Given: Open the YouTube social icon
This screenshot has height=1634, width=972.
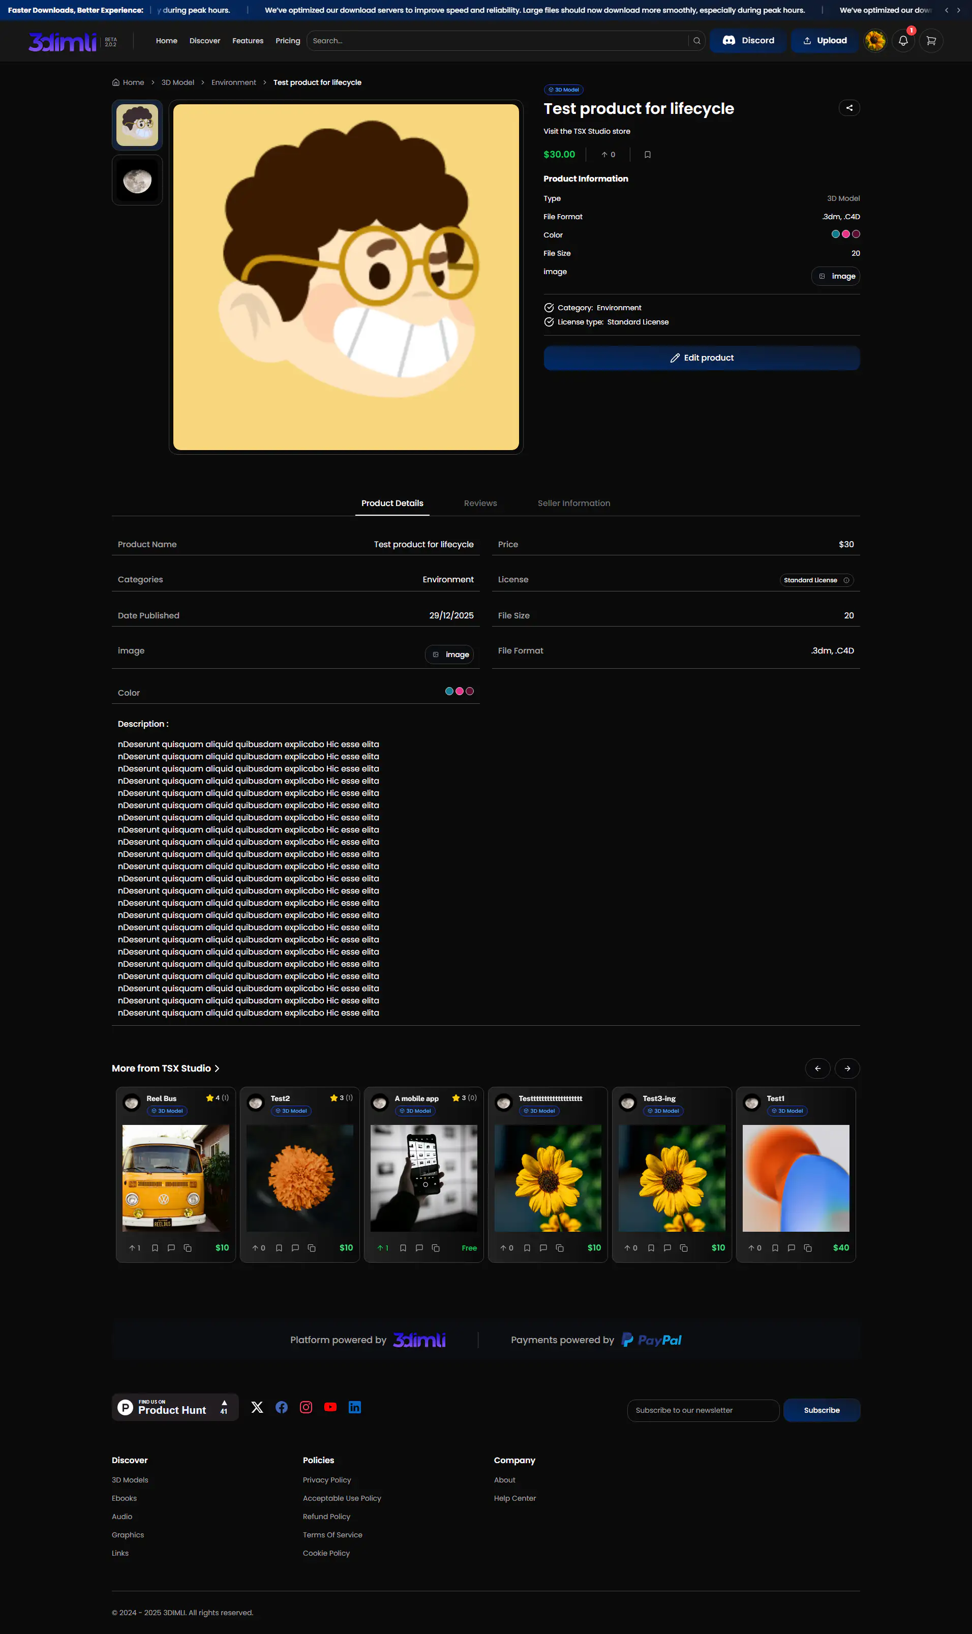Looking at the screenshot, I should 330,1407.
